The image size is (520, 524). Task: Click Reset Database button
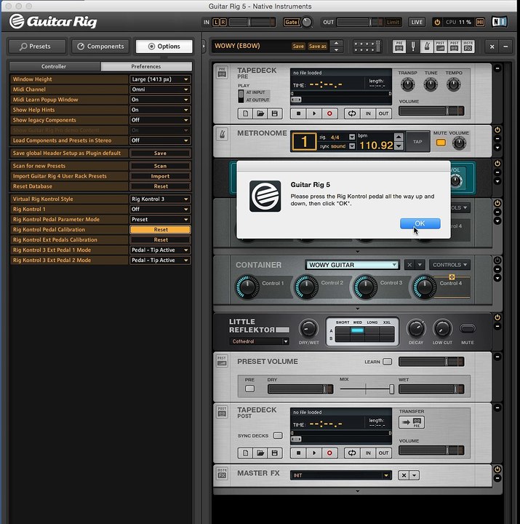pos(160,186)
